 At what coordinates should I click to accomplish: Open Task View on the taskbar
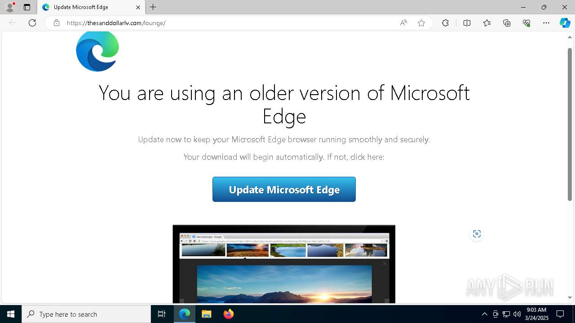(x=162, y=314)
